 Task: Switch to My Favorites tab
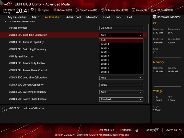[17, 17]
